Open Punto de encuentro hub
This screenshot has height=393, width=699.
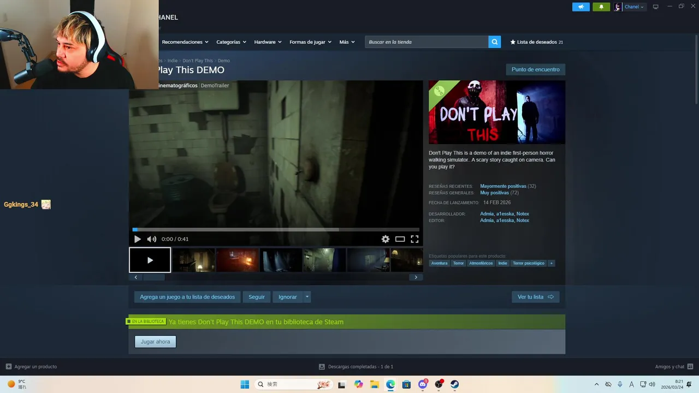coord(535,69)
